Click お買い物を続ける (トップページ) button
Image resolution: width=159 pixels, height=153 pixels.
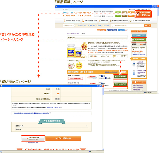pyautogui.click(x=33, y=138)
